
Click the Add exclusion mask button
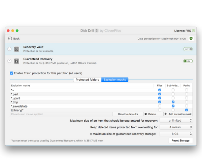178,114
